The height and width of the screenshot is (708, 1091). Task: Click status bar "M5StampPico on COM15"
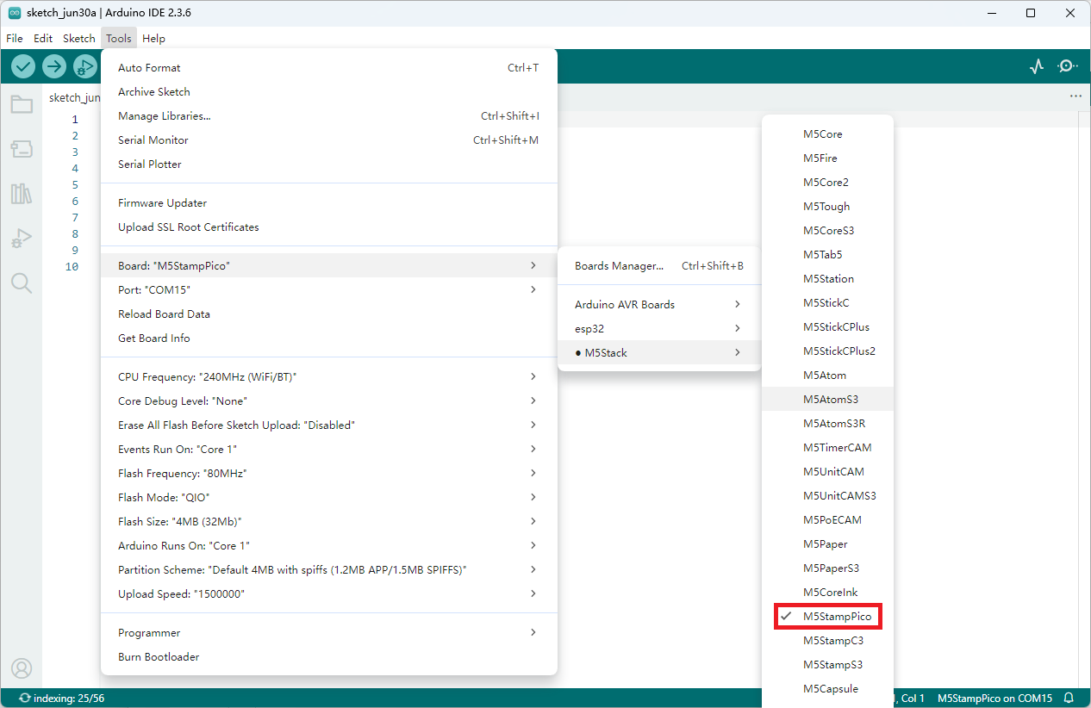[x=994, y=699]
